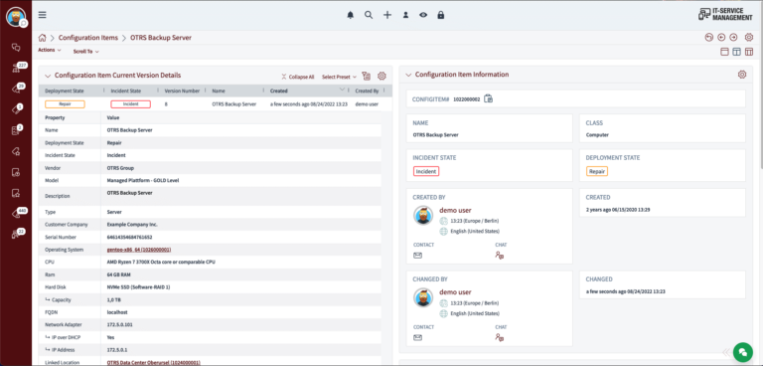Open the person icon in top bar

pos(405,15)
